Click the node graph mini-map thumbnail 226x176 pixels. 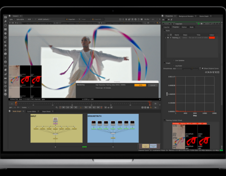tap(149, 146)
